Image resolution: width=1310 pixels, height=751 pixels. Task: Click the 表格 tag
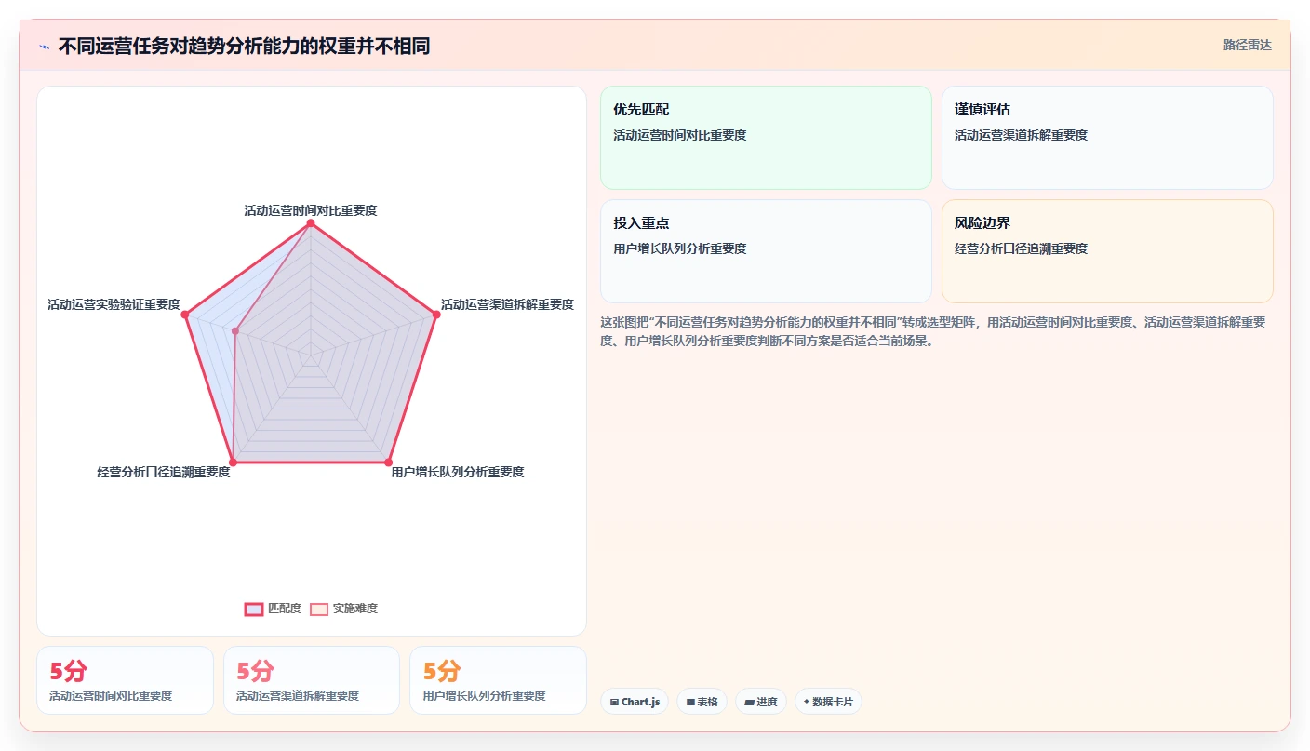702,702
